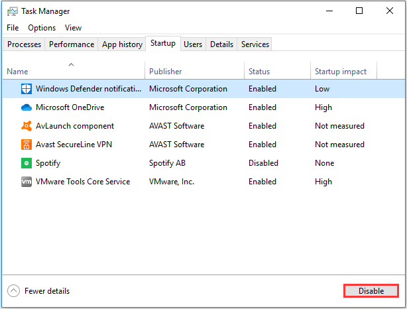Image resolution: width=407 pixels, height=309 pixels.
Task: Select the Microsoft OneDrive entry name
Action: point(70,107)
